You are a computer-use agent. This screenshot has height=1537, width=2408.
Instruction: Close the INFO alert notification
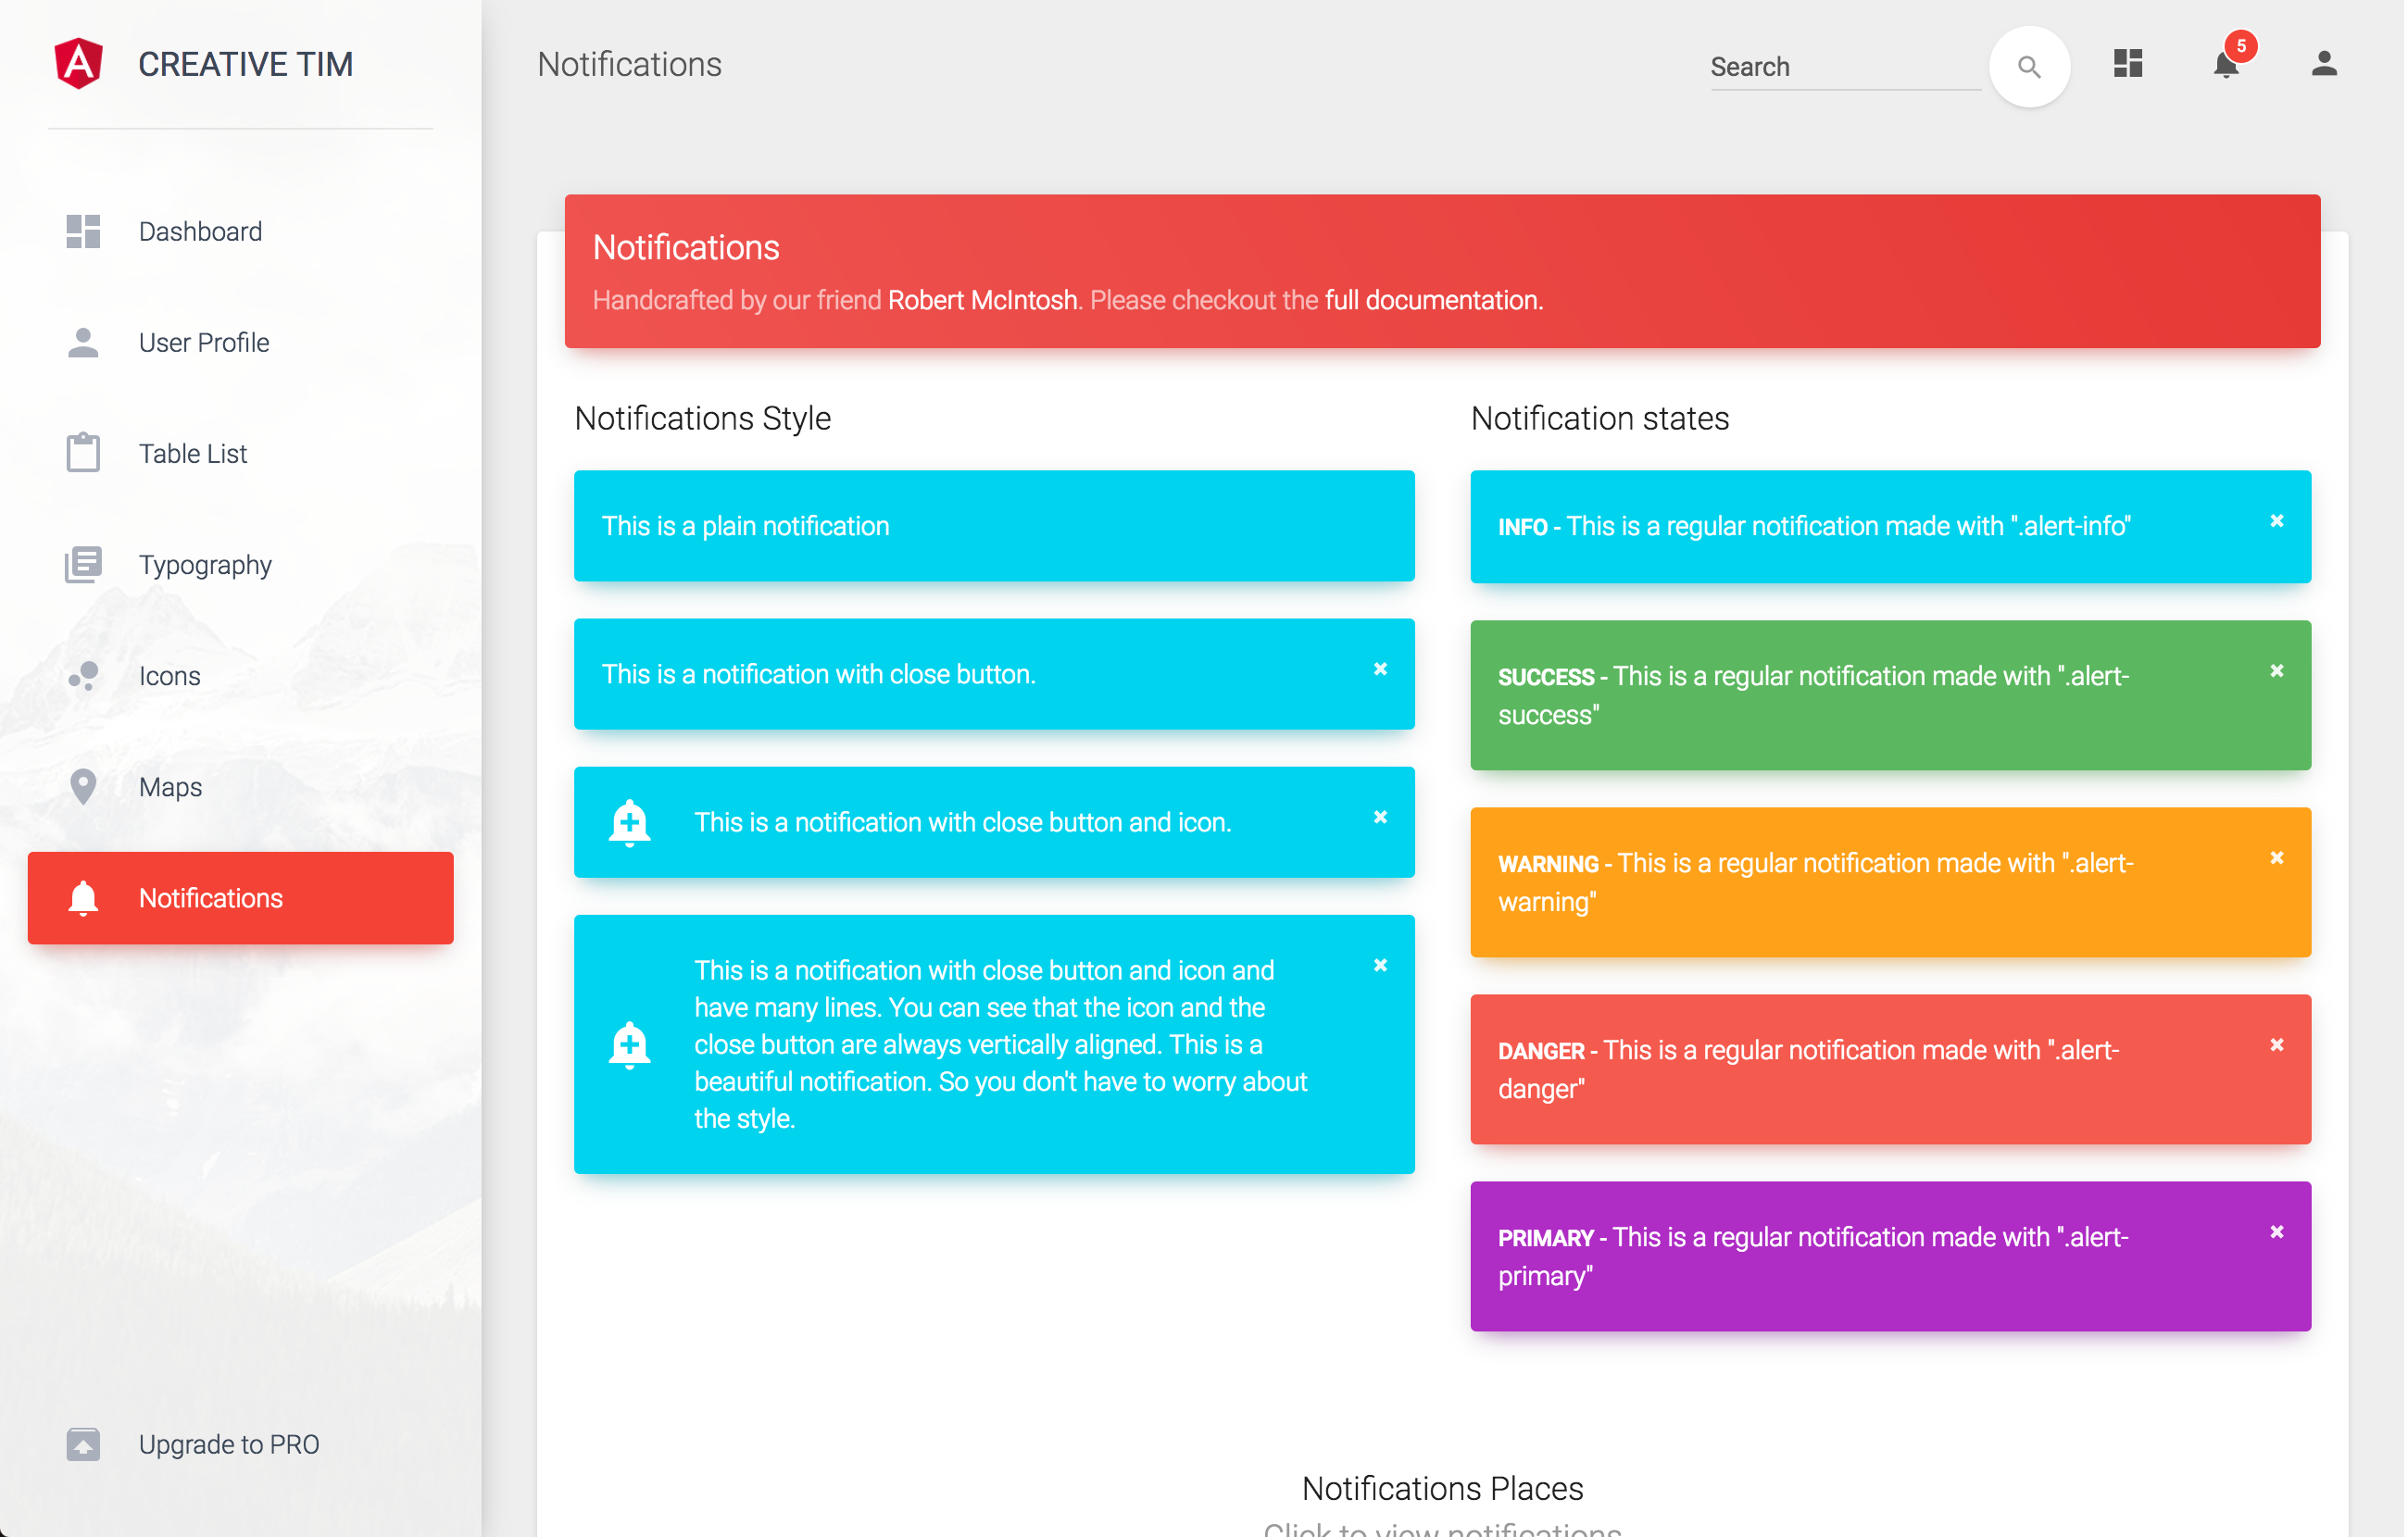coord(2276,521)
